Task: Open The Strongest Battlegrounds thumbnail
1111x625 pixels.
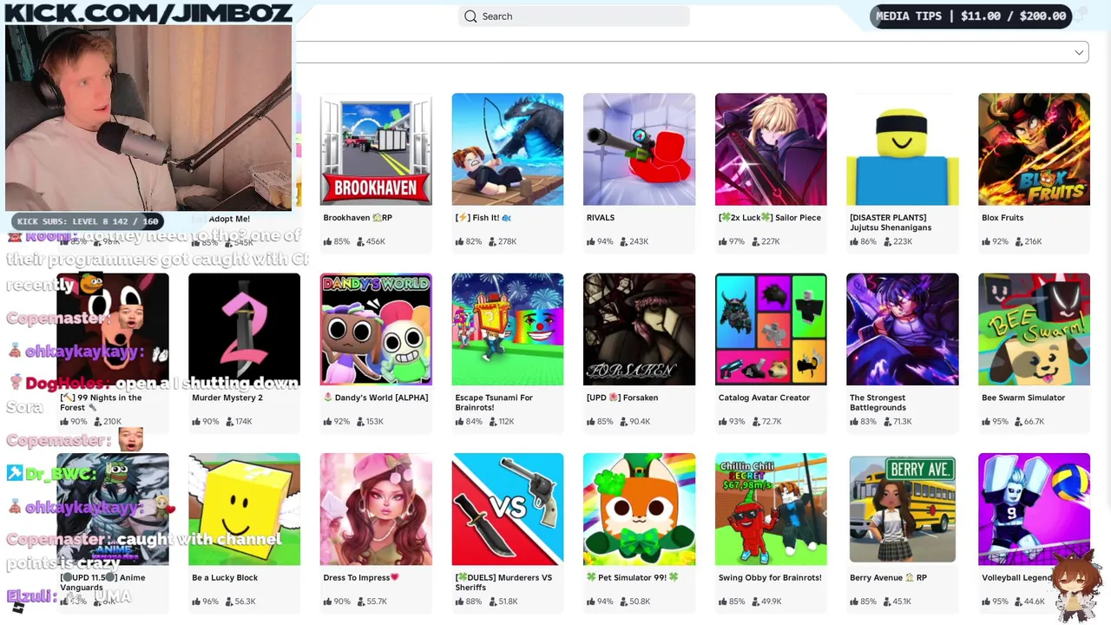Action: pos(903,329)
